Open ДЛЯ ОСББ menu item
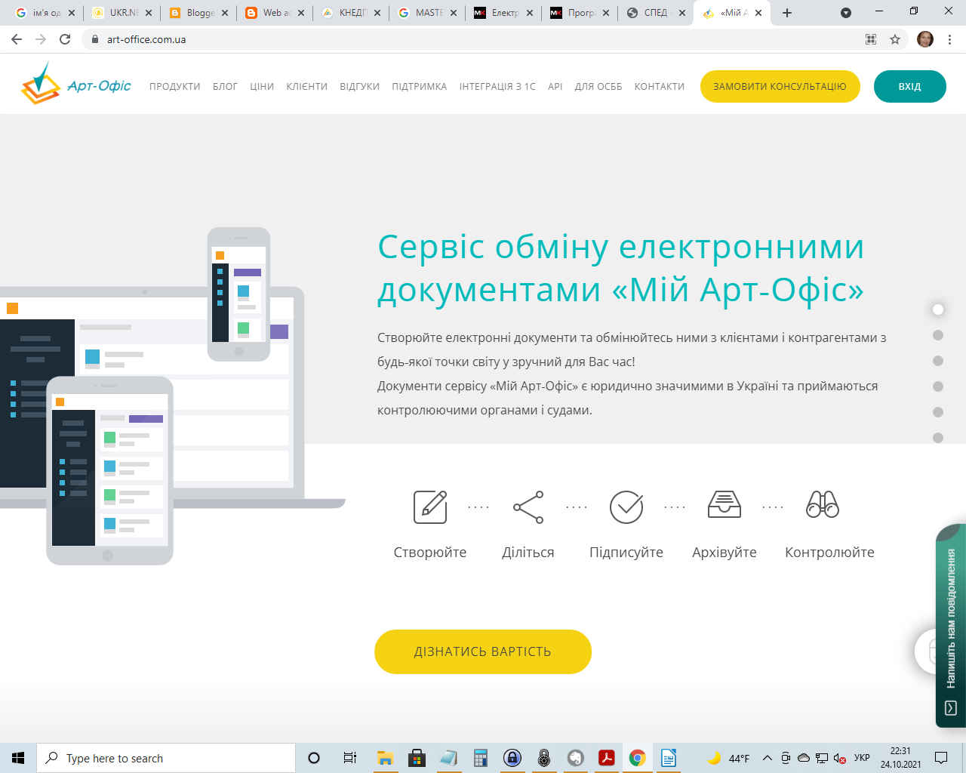This screenshot has height=773, width=966. click(x=598, y=87)
